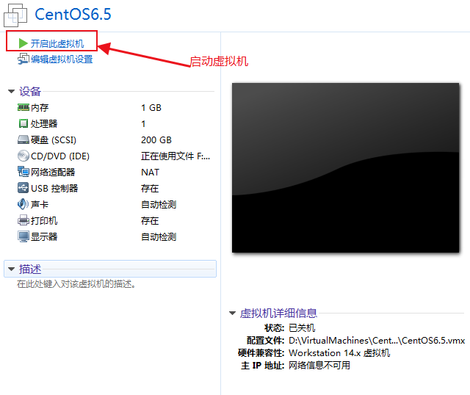Viewport: 470px width, 395px height.
Task: Open the 编辑虚拟机设置 link
Action: point(62,59)
